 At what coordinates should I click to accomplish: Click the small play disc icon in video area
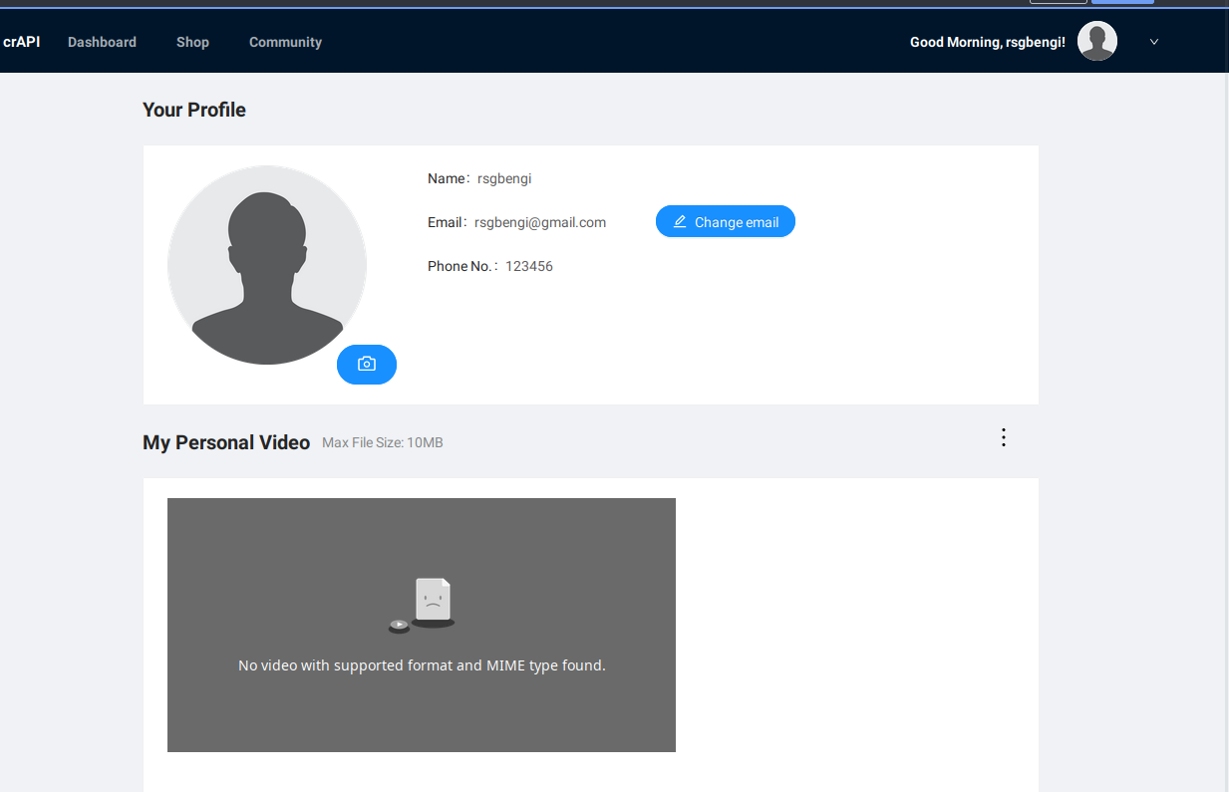[x=399, y=626]
